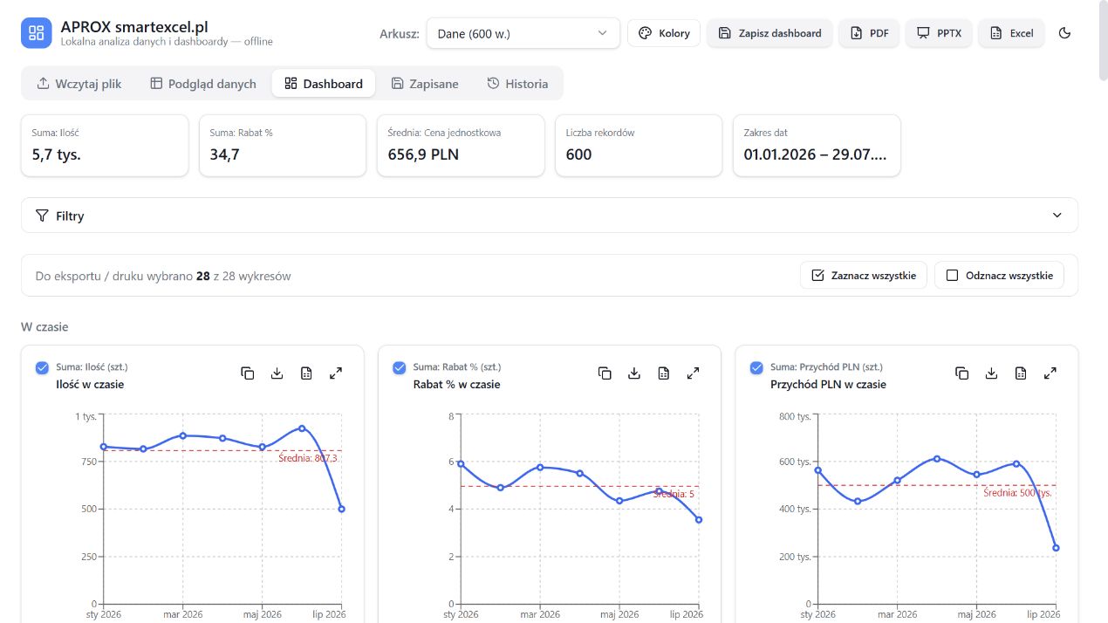Screen dimensions: 1108x623
Task: Click lip 2026 data point on Ilość chart
Action: (341, 509)
